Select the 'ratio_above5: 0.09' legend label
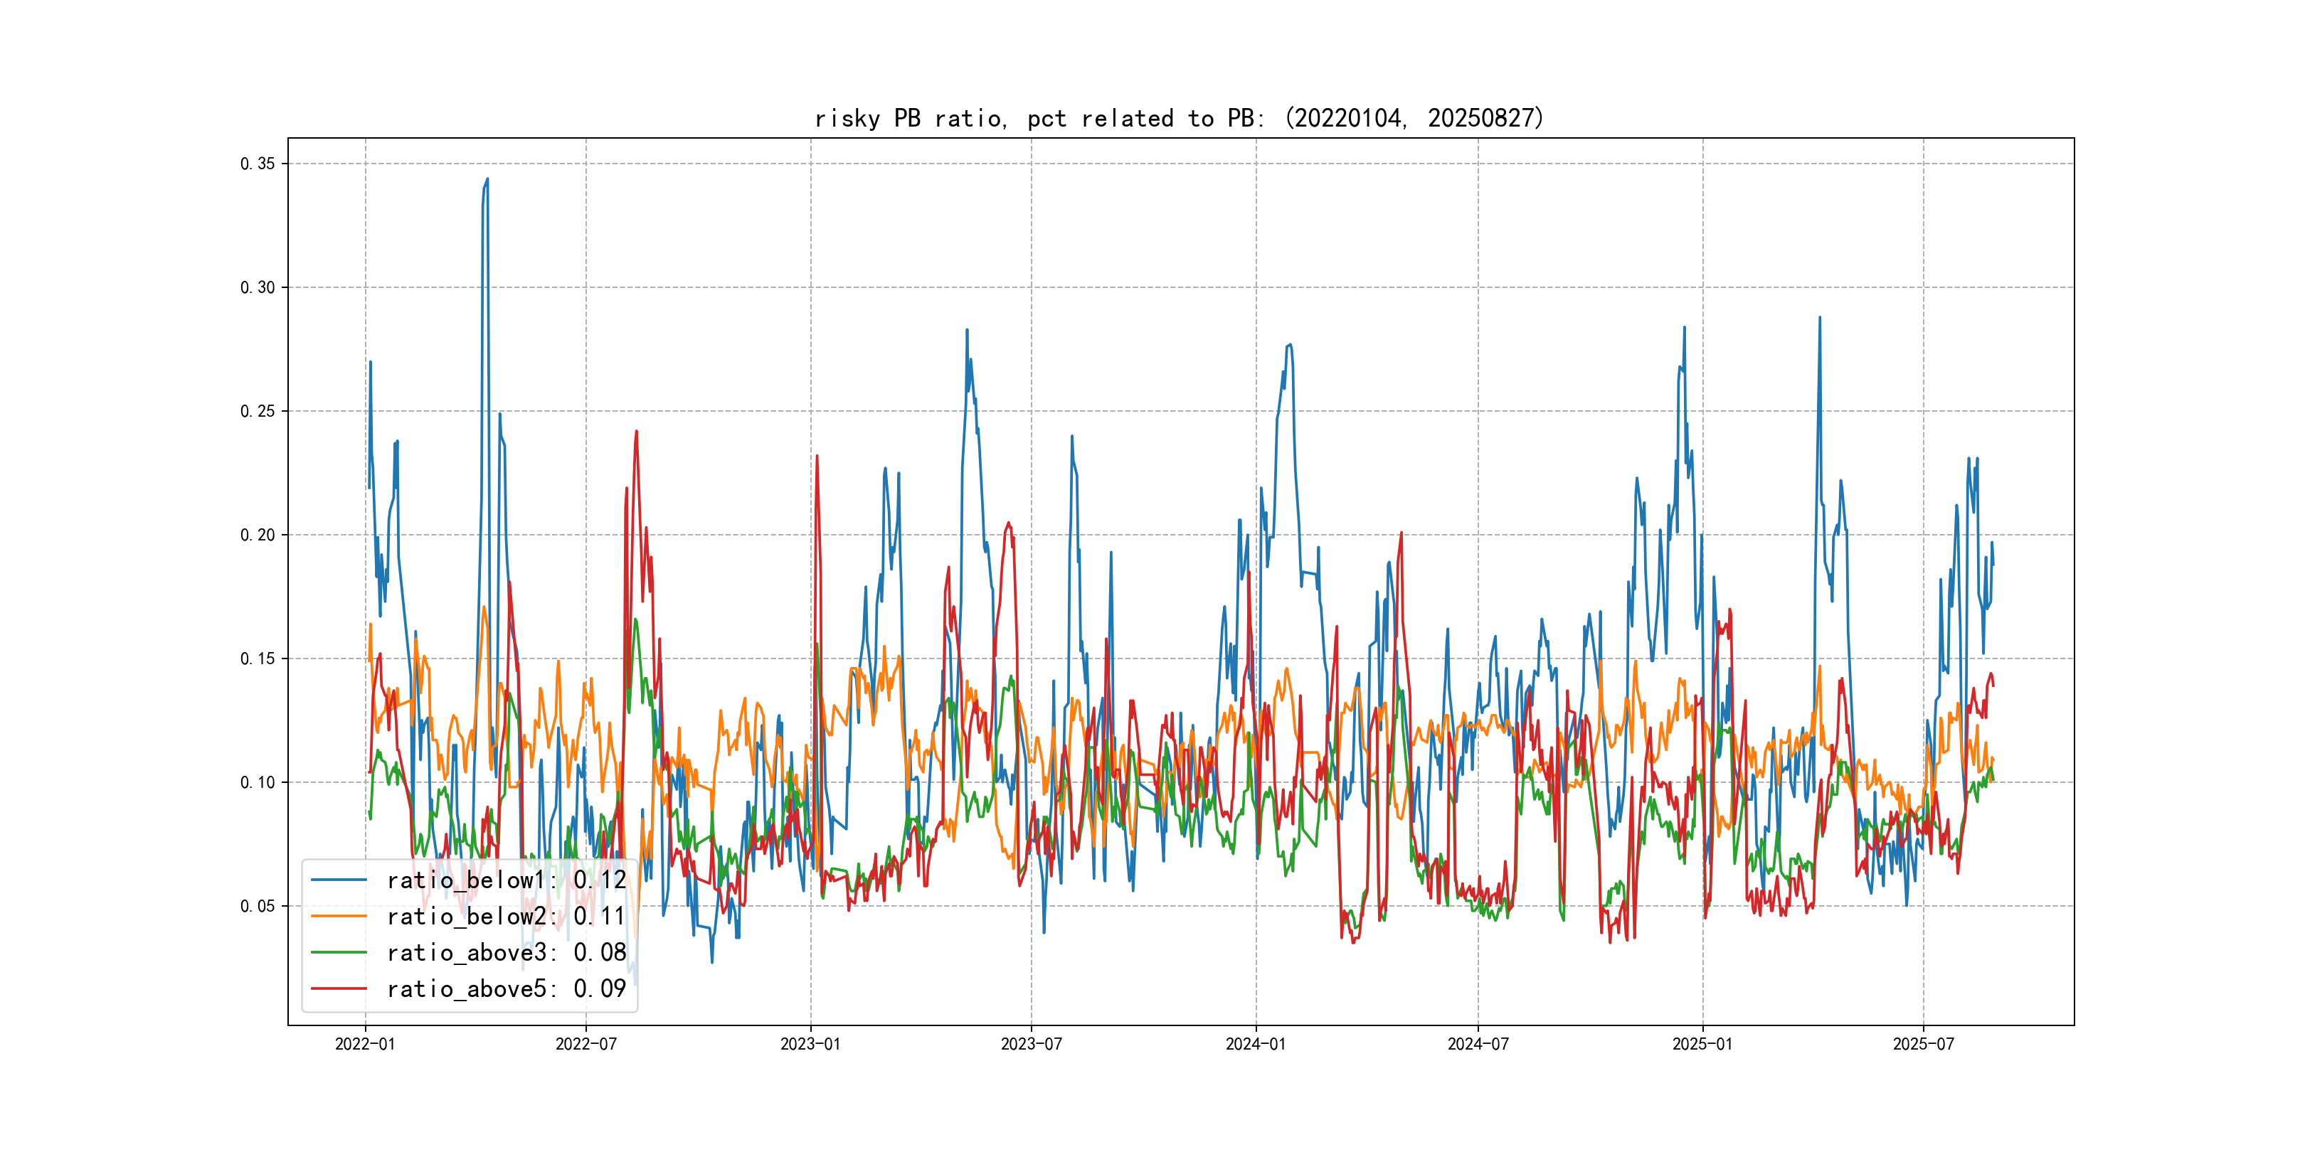The width and height of the screenshot is (2305, 1152). pyautogui.click(x=506, y=988)
